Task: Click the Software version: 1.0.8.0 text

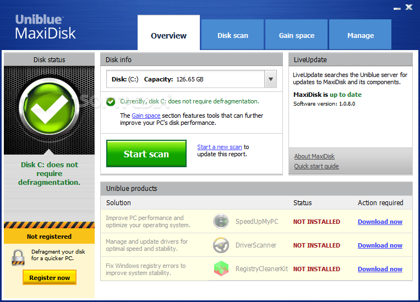Action: tap(324, 103)
